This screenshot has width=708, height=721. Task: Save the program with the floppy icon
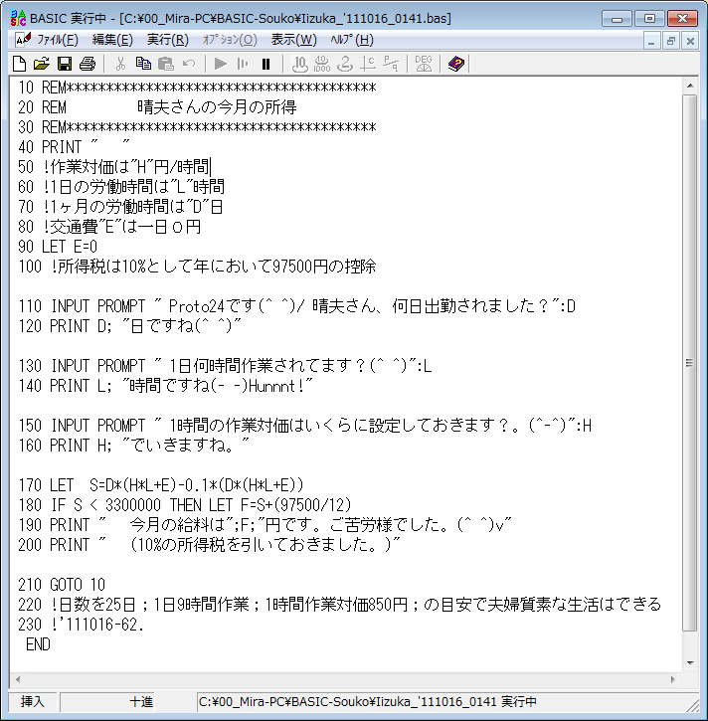click(x=65, y=64)
